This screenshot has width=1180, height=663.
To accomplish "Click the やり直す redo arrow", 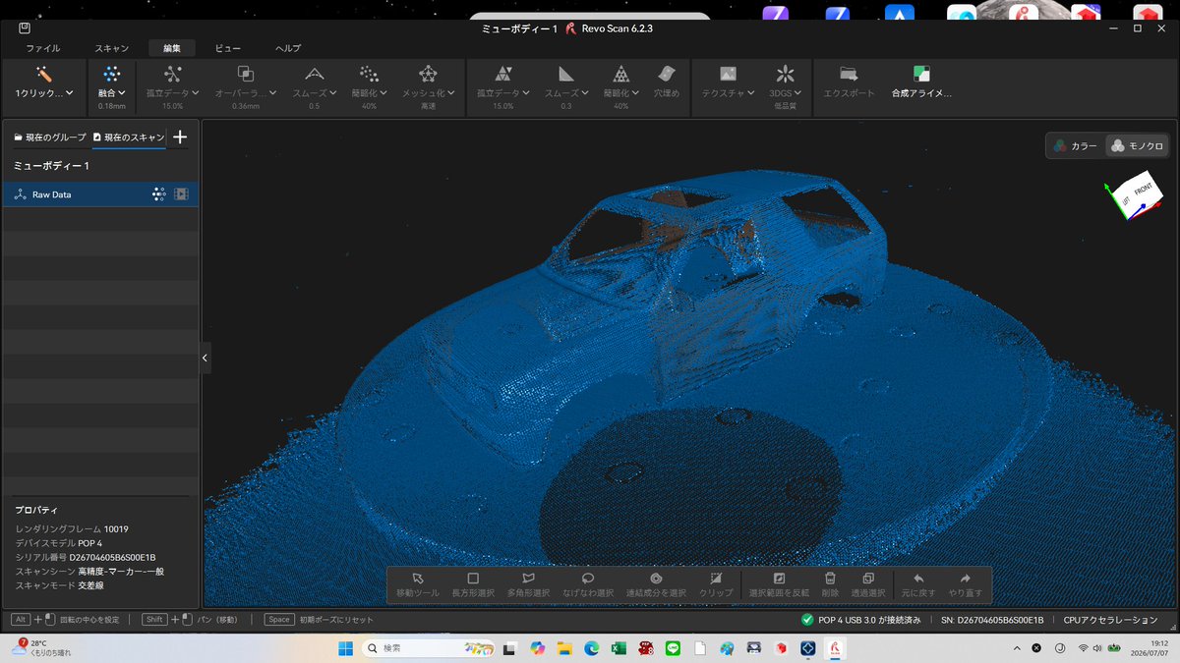I will point(966,579).
